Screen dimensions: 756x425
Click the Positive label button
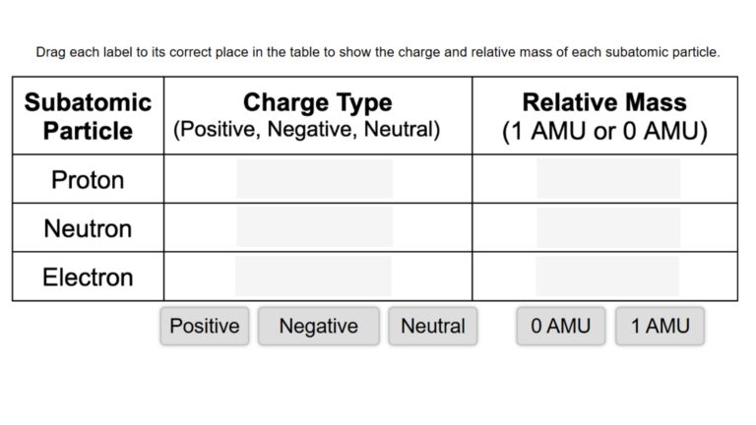[205, 327]
